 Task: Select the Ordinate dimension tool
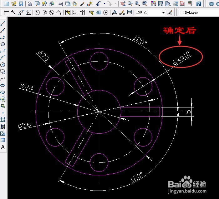[x=28, y=12]
